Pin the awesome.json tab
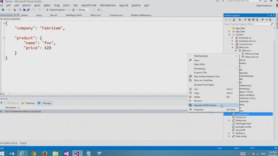The height and width of the screenshot is (156, 278). 15,15
